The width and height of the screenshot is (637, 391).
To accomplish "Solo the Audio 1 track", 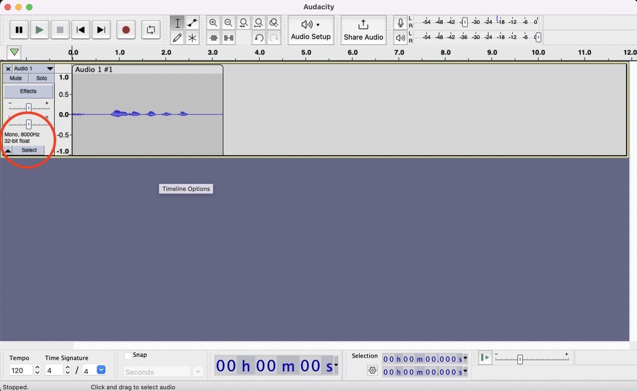I will [x=42, y=78].
